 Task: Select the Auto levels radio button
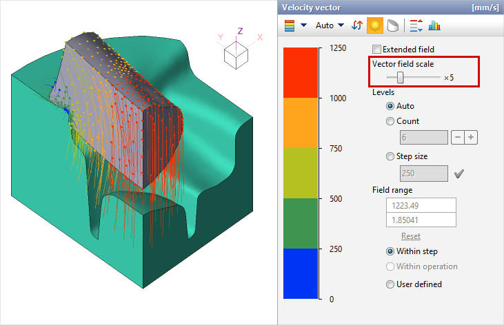click(x=390, y=106)
